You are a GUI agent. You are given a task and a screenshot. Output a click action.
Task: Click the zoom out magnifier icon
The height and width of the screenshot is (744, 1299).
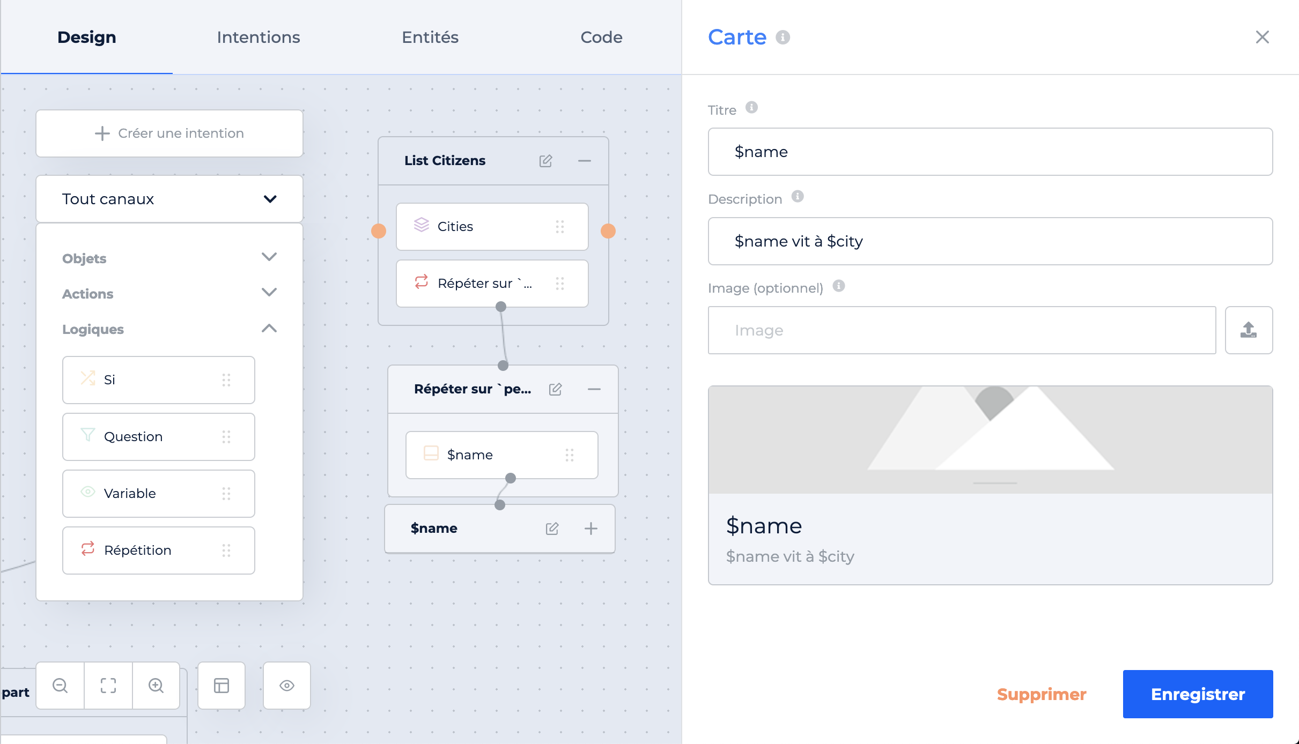pyautogui.click(x=60, y=686)
